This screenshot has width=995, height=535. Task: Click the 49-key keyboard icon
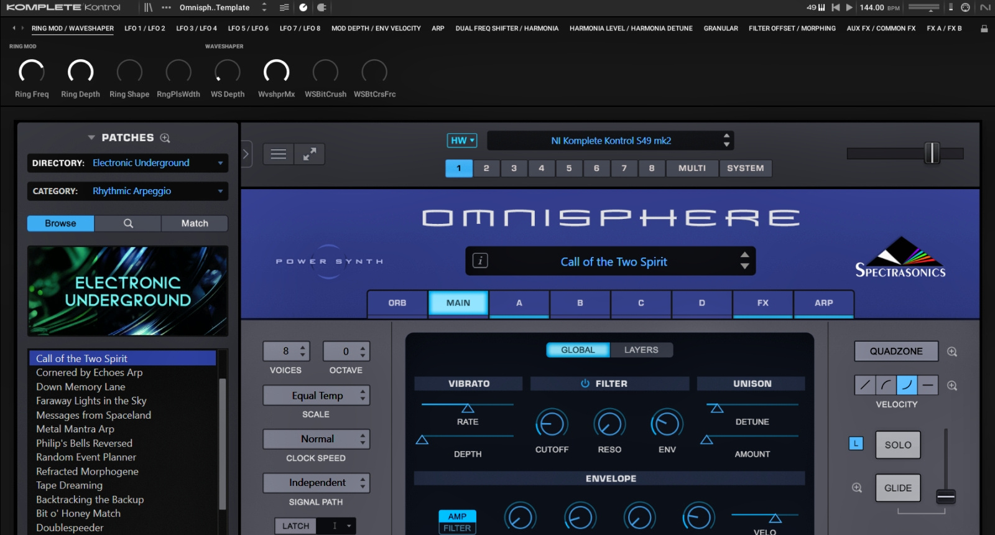(x=816, y=7)
